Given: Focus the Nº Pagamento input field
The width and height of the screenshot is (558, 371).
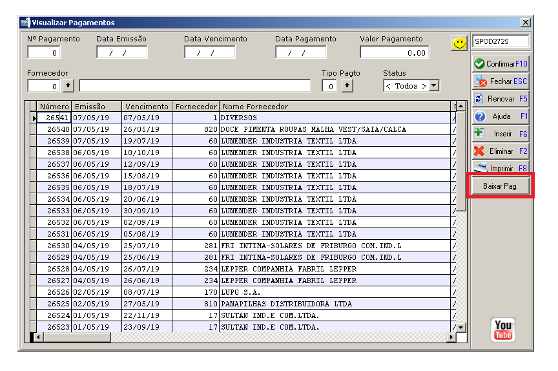Looking at the screenshot, I should tap(44, 53).
